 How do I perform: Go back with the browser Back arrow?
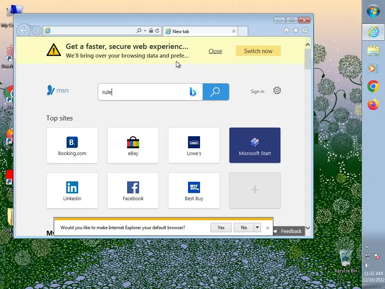[24, 30]
